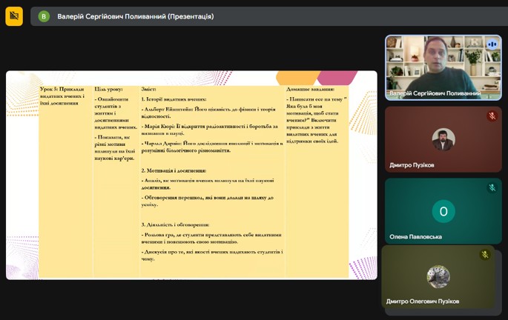The width and height of the screenshot is (508, 320).
Task: Click muted mic icon on Дмитро Олегович Пузіков tile
Action: click(485, 255)
